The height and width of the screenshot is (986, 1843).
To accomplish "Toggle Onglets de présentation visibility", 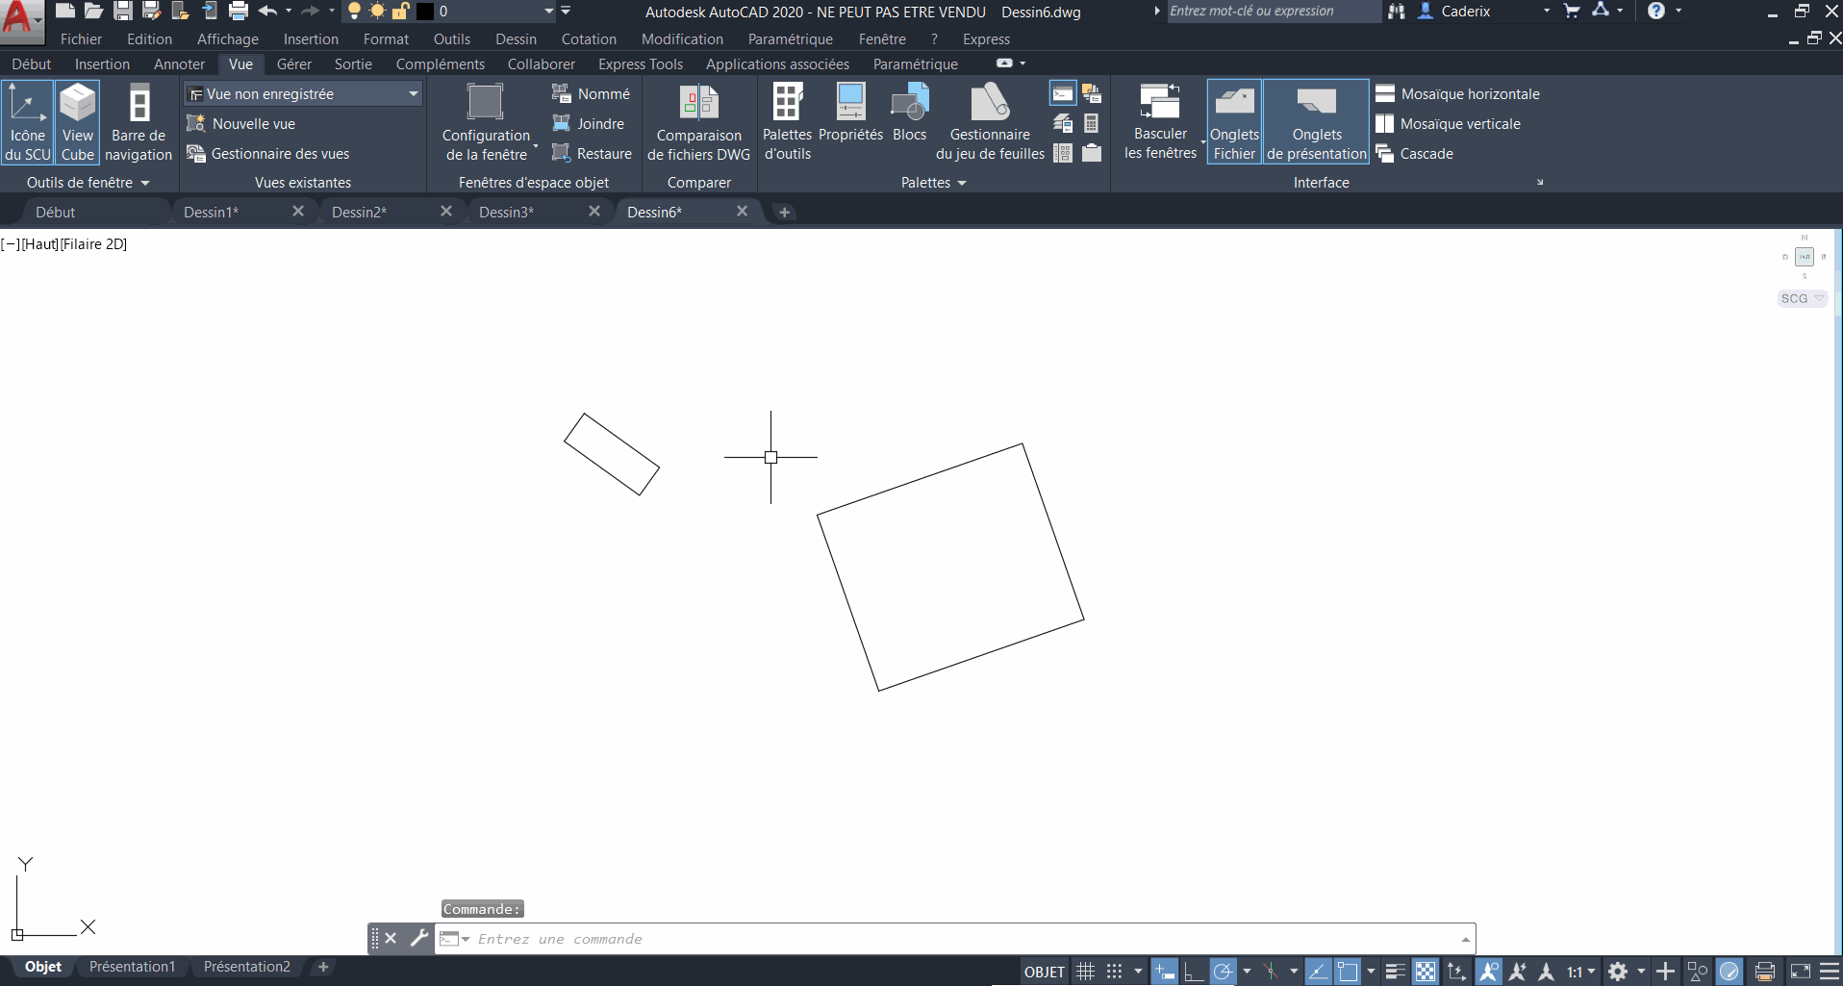I will pyautogui.click(x=1317, y=120).
